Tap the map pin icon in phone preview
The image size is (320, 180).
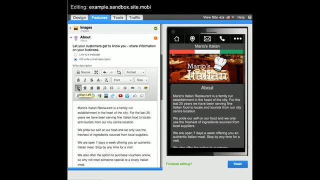tap(192, 38)
